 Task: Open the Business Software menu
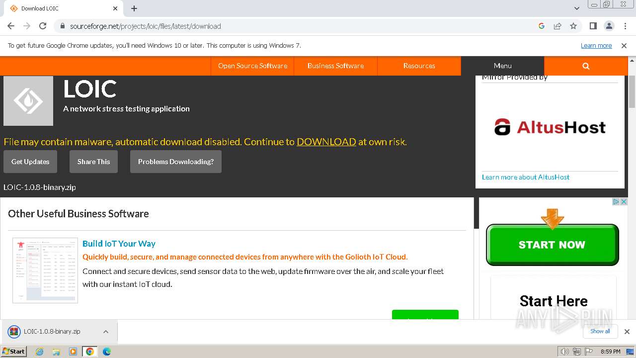pos(335,66)
